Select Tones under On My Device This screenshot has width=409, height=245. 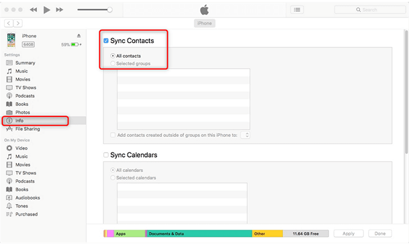pos(22,206)
